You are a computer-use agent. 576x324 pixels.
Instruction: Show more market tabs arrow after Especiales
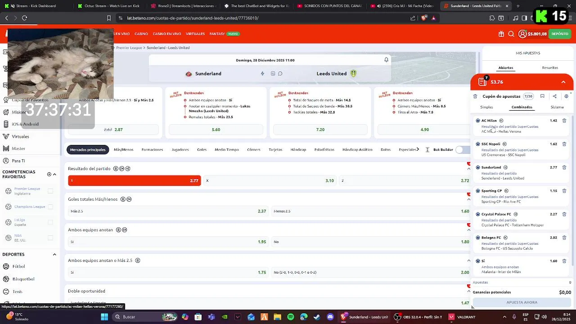point(418,149)
